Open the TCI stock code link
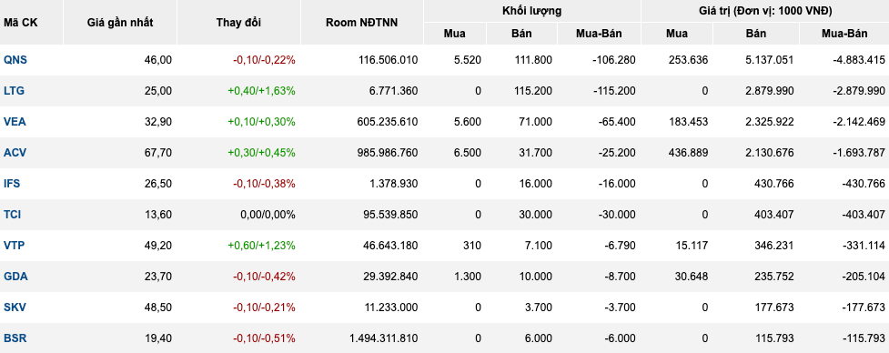Image resolution: width=889 pixels, height=353 pixels. tap(13, 214)
